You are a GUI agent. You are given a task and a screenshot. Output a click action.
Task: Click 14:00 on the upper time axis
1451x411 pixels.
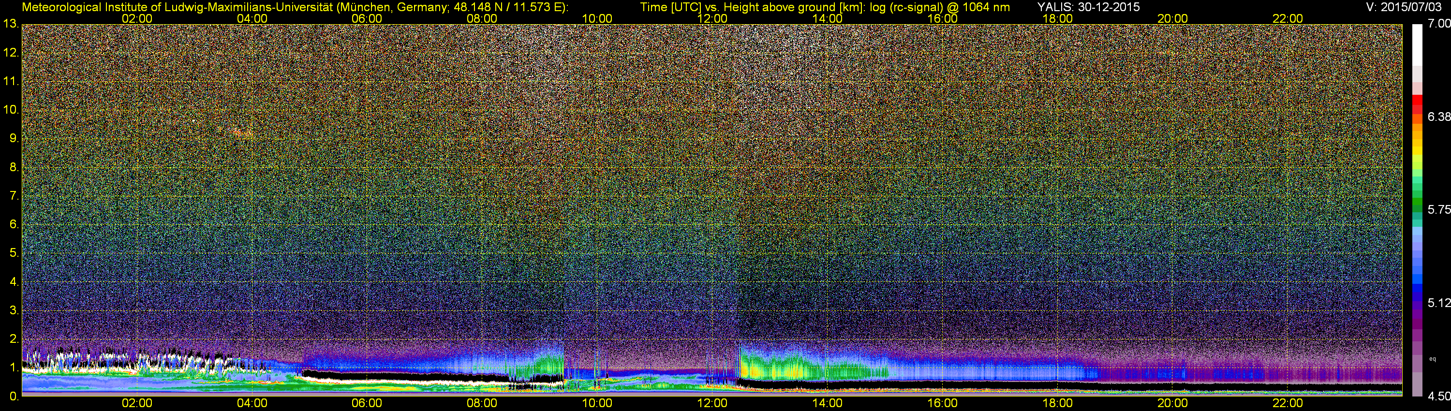pyautogui.click(x=828, y=18)
